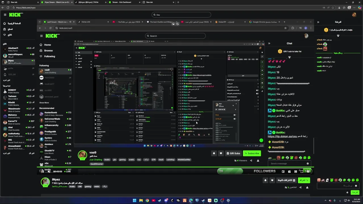
Task: Toggle the notification bell for iNyez
Action: (x=265, y=180)
